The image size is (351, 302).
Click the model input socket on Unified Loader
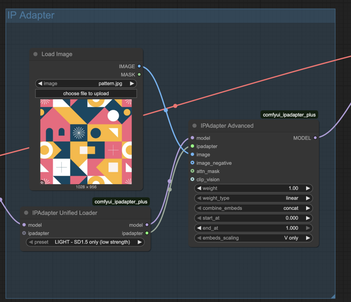coord(24,225)
